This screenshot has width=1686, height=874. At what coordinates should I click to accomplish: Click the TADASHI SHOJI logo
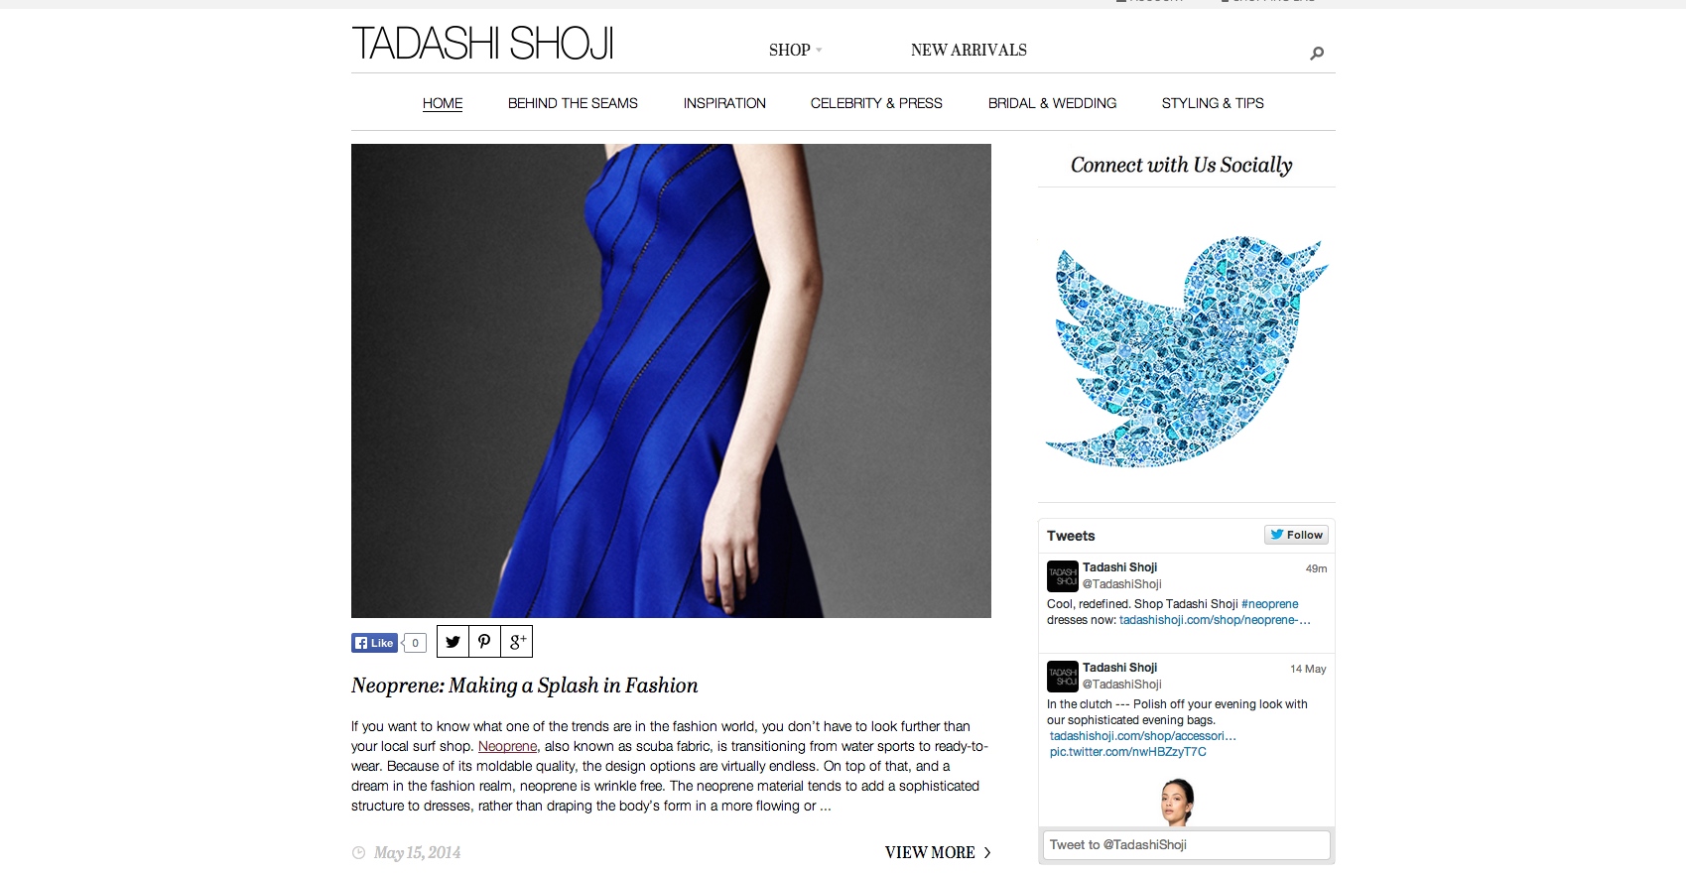483,44
